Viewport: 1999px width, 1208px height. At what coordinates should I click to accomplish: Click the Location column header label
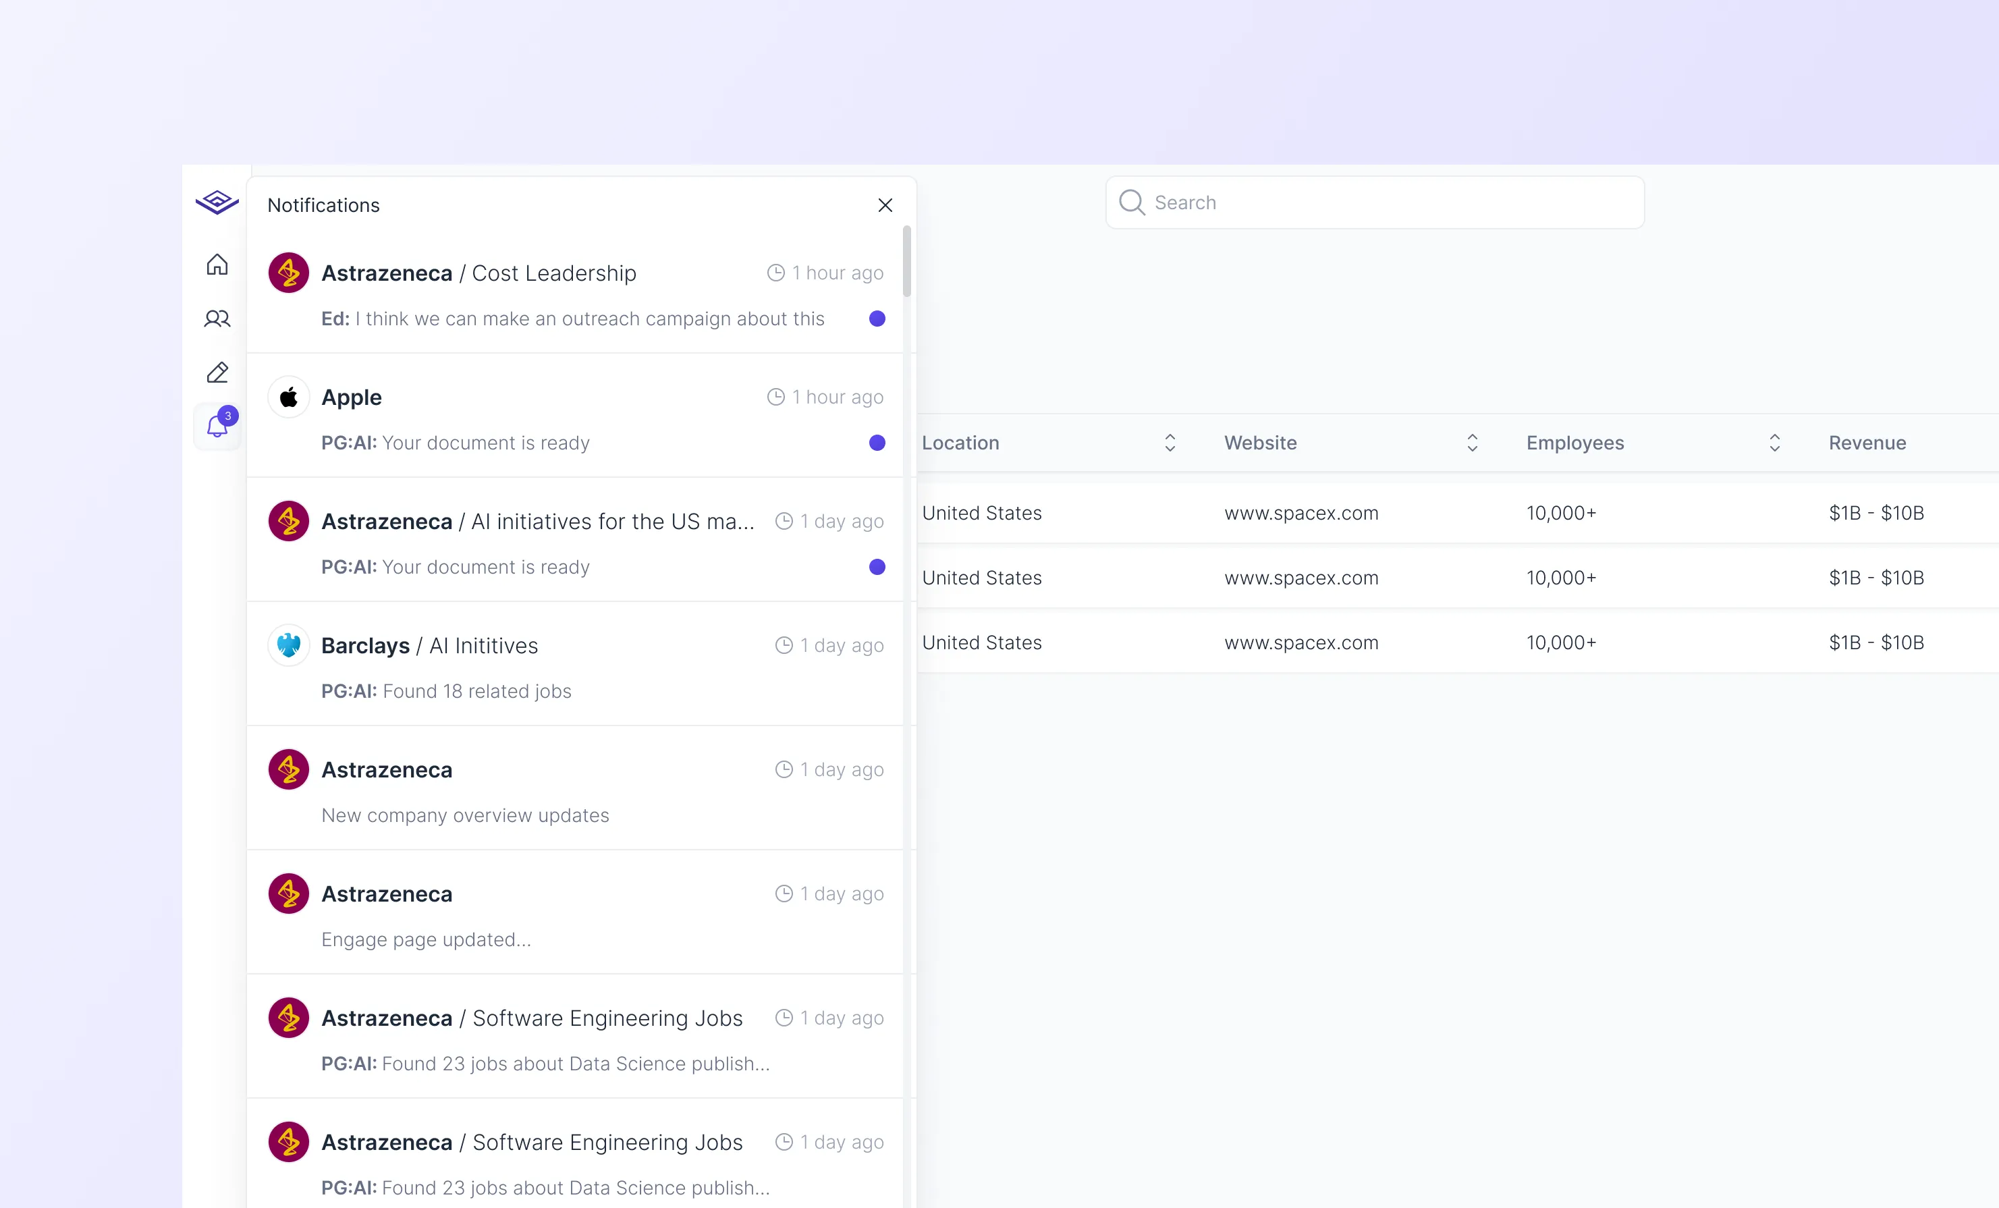(960, 443)
